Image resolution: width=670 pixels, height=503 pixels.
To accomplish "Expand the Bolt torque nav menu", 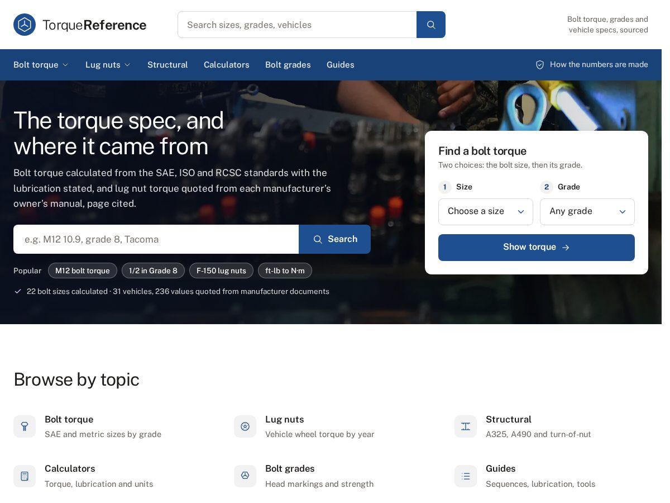I will (x=41, y=65).
